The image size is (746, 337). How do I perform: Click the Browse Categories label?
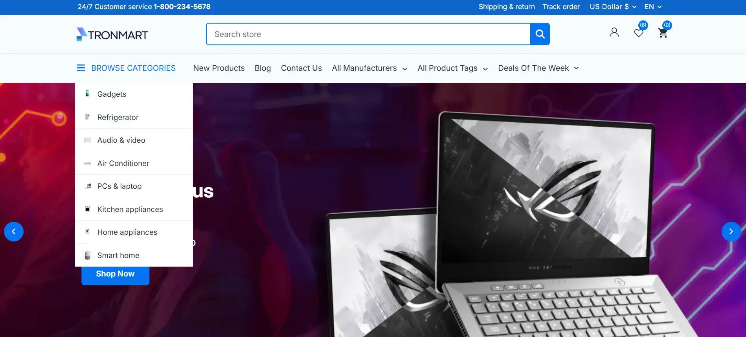coord(133,68)
